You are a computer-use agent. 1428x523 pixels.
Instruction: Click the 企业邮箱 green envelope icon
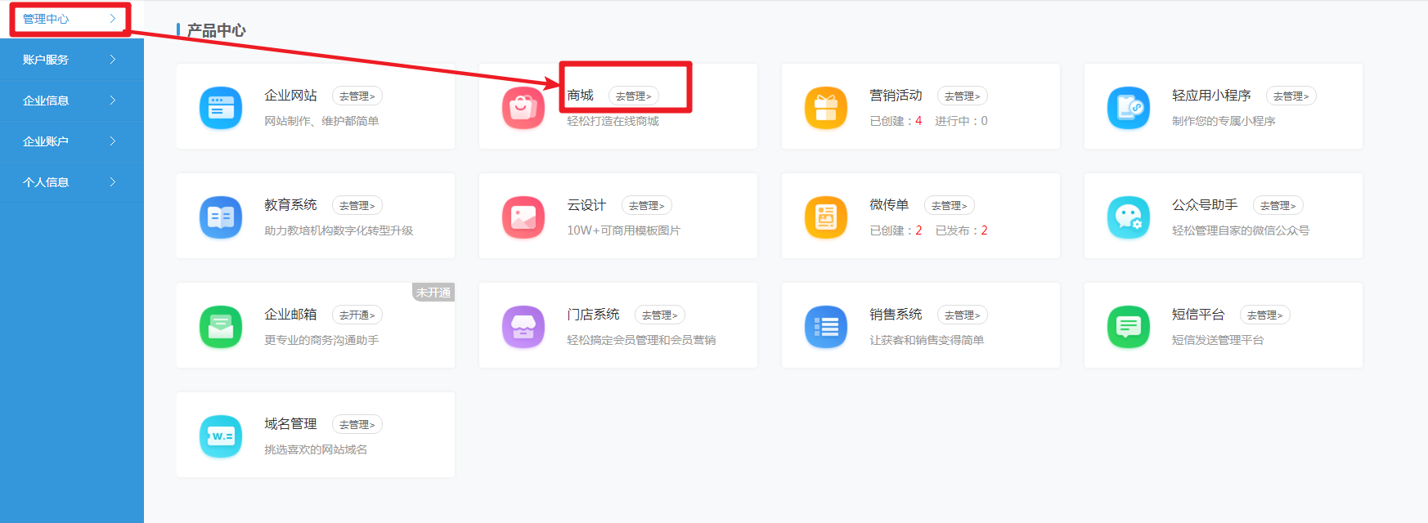pyautogui.click(x=221, y=326)
